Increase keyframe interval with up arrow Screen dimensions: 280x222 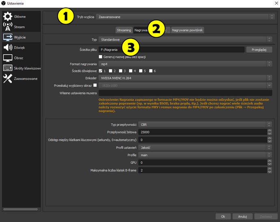click(x=269, y=138)
